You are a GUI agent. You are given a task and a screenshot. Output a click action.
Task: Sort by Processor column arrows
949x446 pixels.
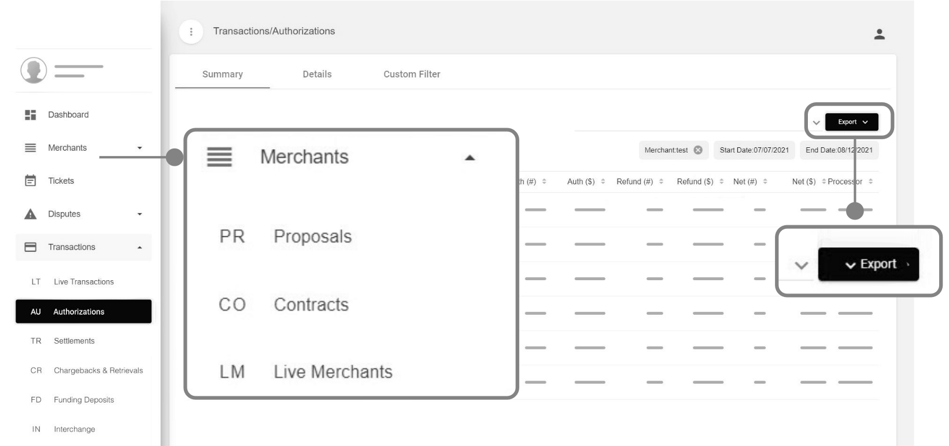[x=870, y=181]
